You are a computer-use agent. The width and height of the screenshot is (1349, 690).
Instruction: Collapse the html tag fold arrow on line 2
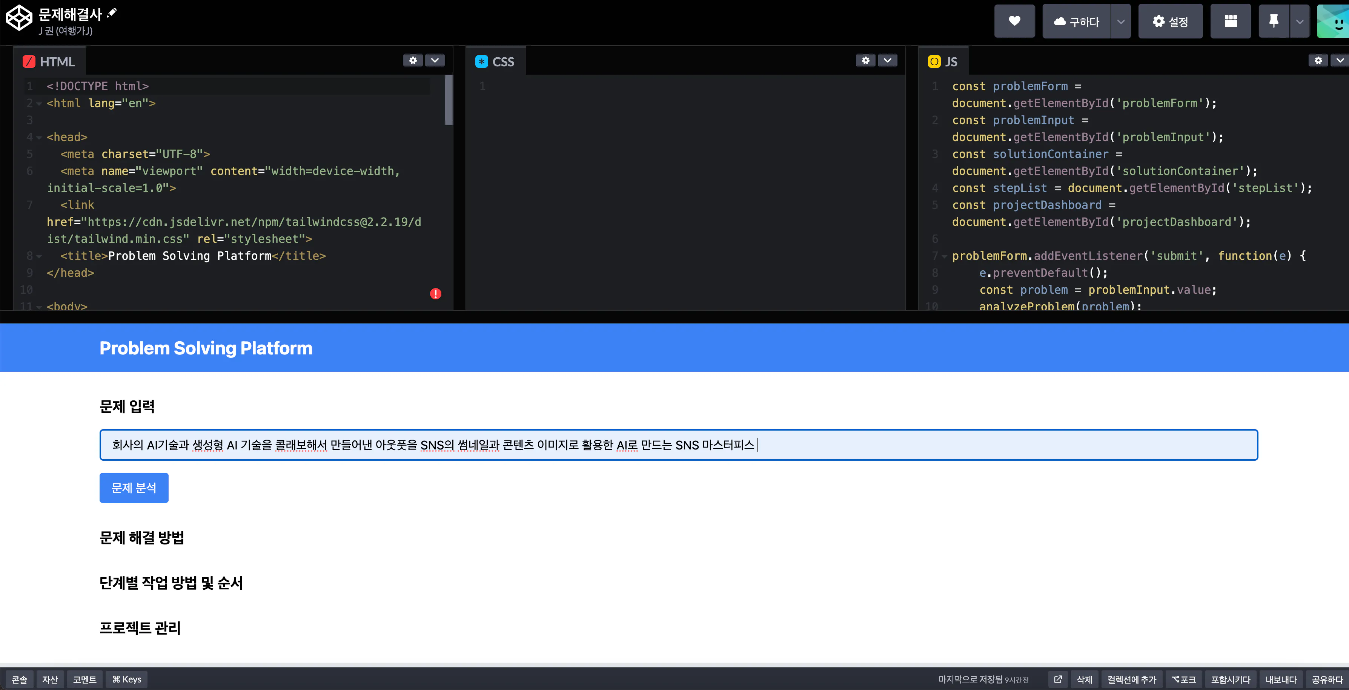pos(39,104)
